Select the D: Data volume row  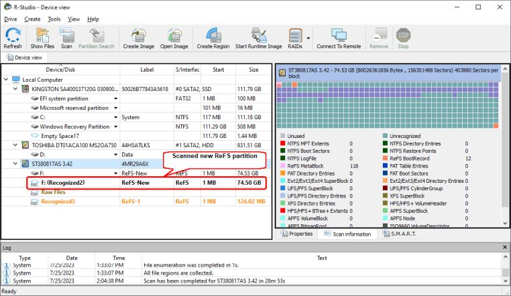tap(137, 155)
